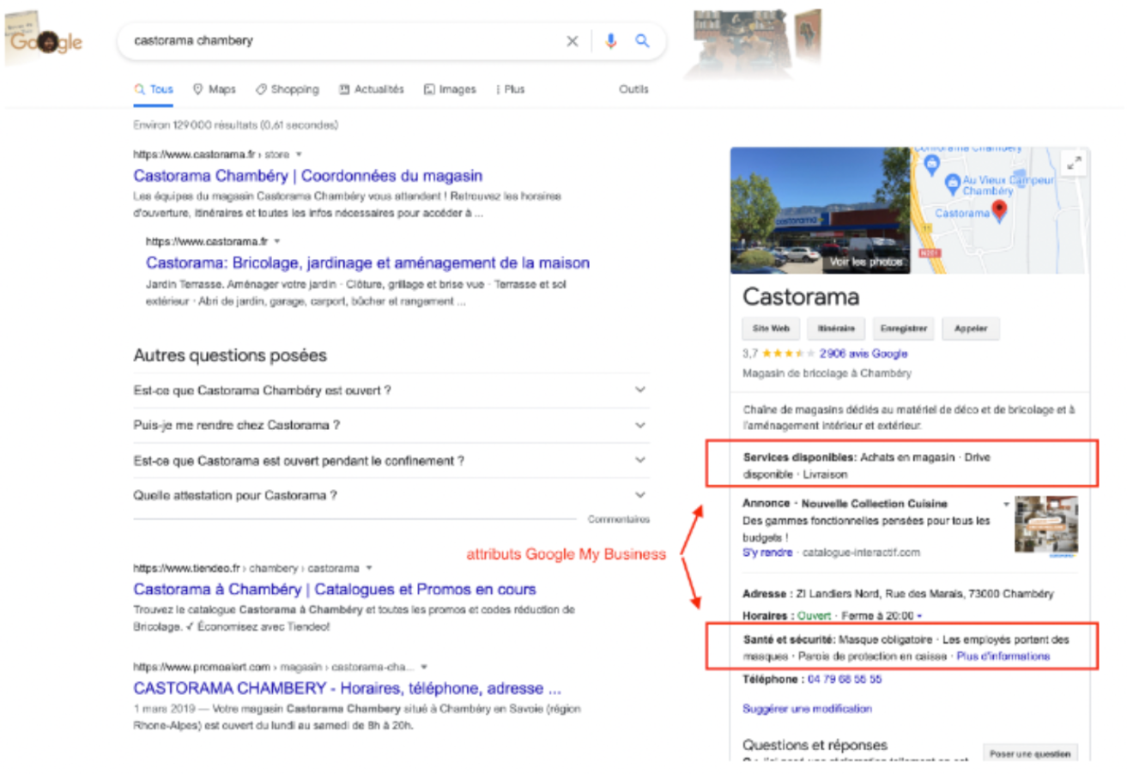Open the Plus tab
This screenshot has width=1127, height=774.
[x=513, y=88]
